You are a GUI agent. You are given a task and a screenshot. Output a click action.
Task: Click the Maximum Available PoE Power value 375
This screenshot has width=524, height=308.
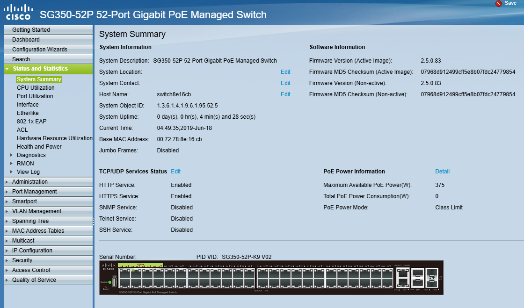(440, 185)
